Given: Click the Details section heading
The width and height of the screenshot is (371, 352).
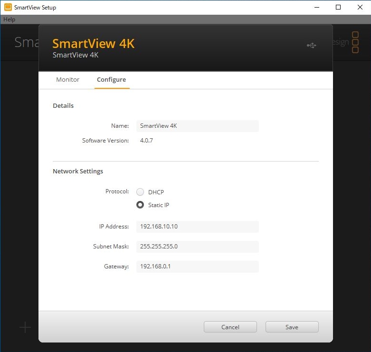Looking at the screenshot, I should click(63, 106).
